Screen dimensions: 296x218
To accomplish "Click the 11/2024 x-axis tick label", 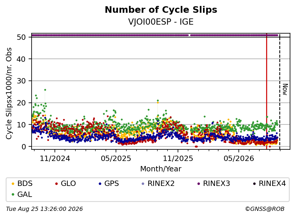I will 55,159.
